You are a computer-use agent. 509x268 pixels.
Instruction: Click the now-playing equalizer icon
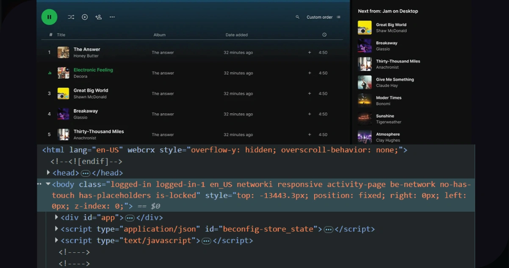(x=50, y=73)
